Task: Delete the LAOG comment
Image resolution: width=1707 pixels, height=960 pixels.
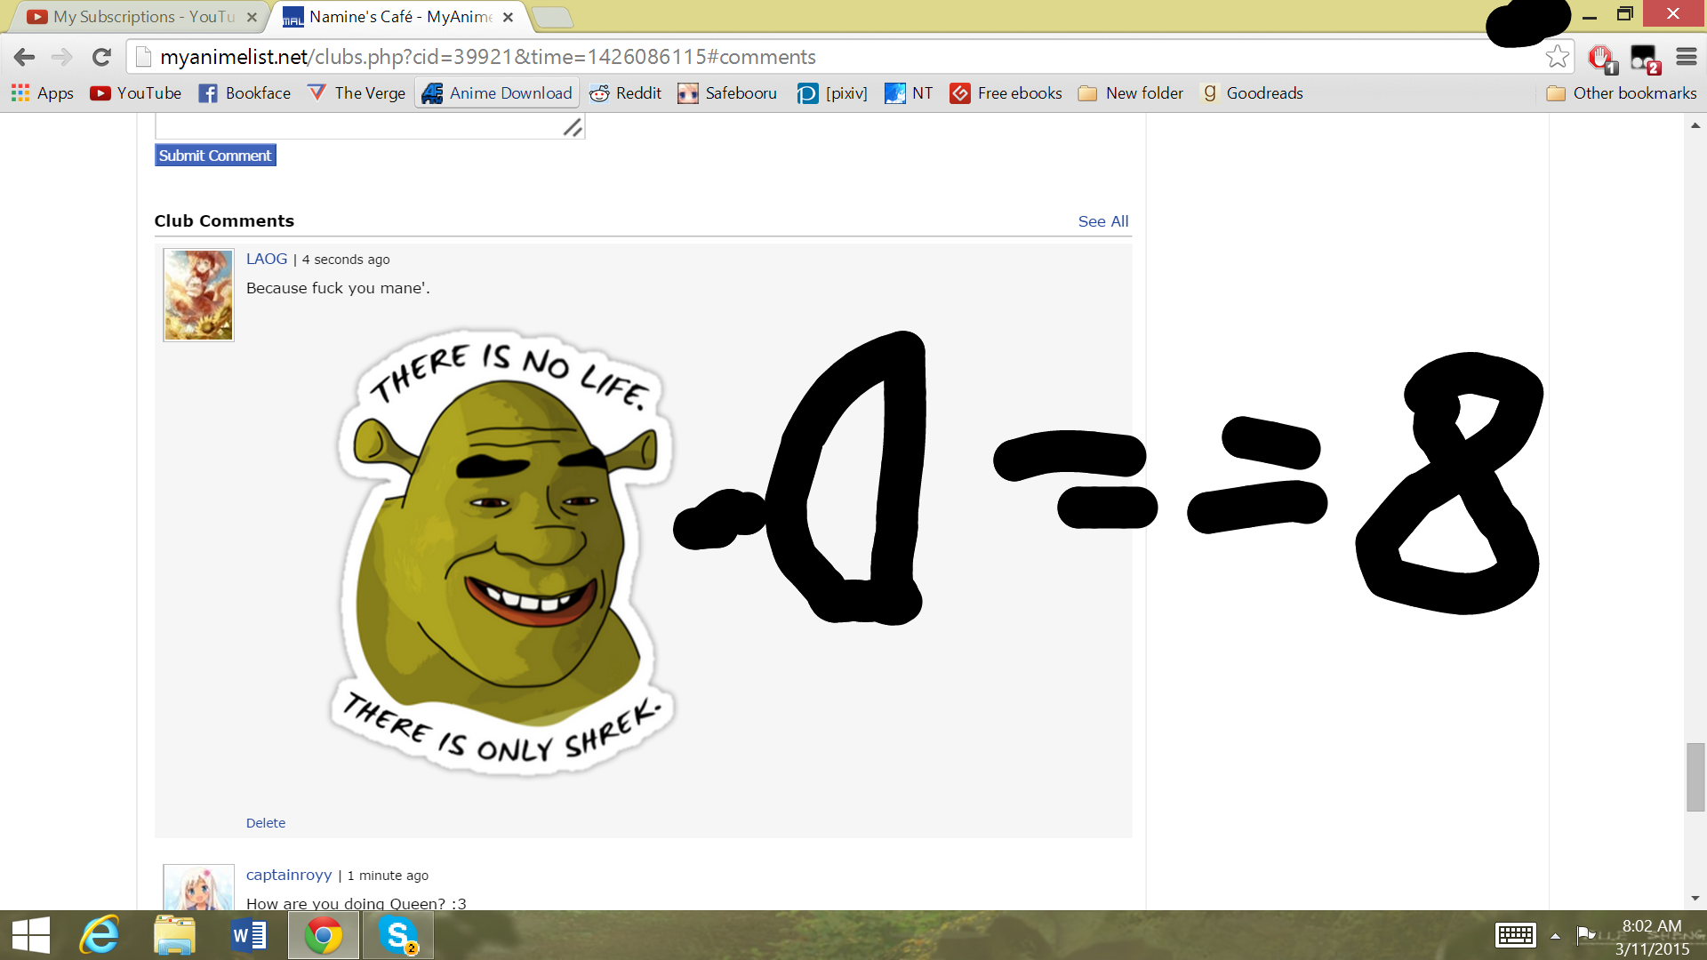Action: [265, 823]
